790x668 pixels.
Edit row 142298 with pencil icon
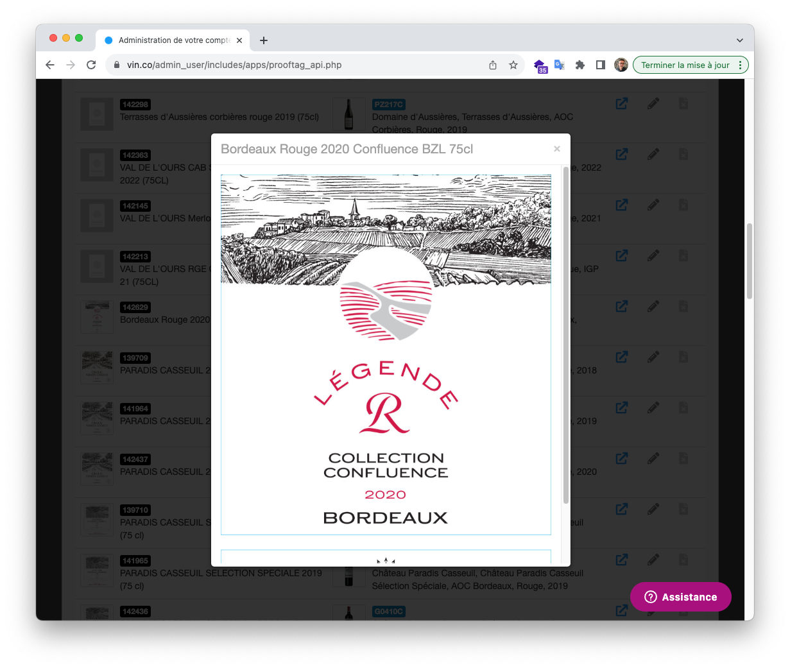click(653, 103)
